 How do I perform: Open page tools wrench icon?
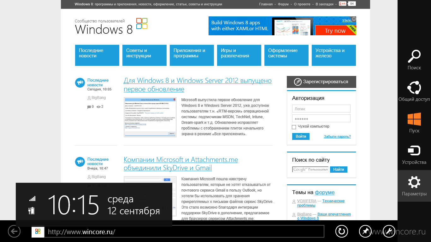389,231
